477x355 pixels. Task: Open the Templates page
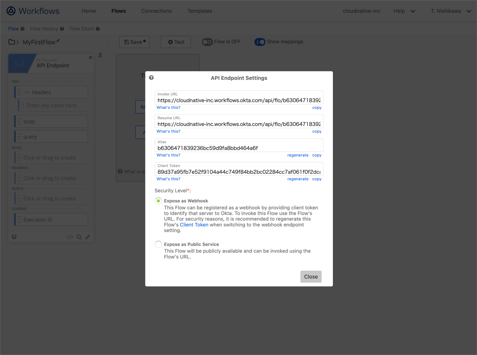pyautogui.click(x=199, y=11)
